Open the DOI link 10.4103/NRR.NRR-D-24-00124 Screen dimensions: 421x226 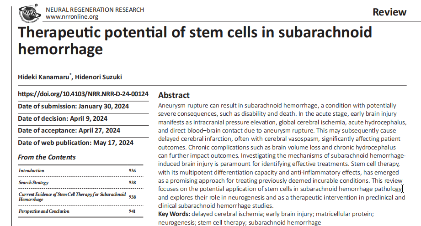(83, 94)
